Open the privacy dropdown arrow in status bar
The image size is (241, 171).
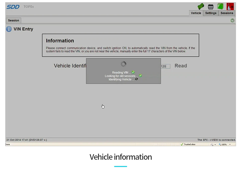tap(215, 145)
